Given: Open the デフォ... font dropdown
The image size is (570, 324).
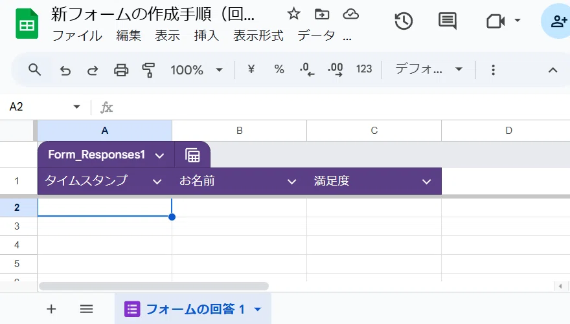Looking at the screenshot, I should 429,69.
